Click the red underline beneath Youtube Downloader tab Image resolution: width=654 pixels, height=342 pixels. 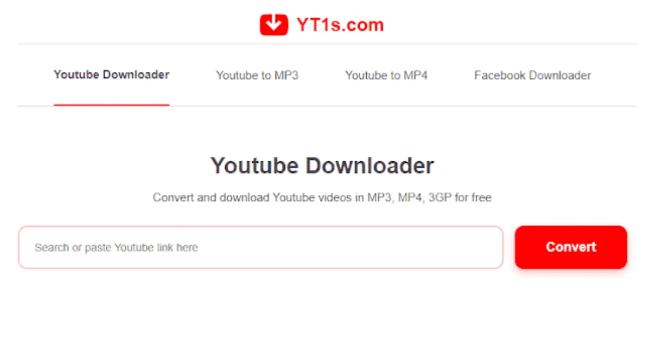pyautogui.click(x=111, y=105)
